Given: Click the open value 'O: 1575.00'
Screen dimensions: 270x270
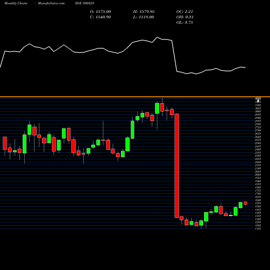Looking at the screenshot, I should pos(100,12).
